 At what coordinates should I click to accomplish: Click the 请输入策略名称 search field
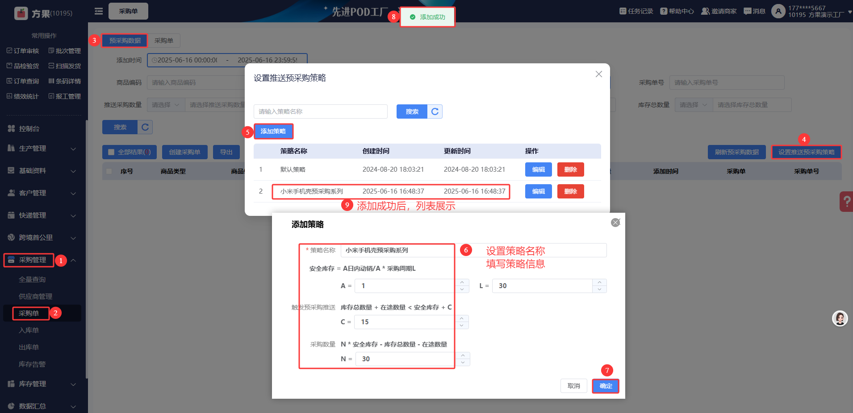point(320,112)
